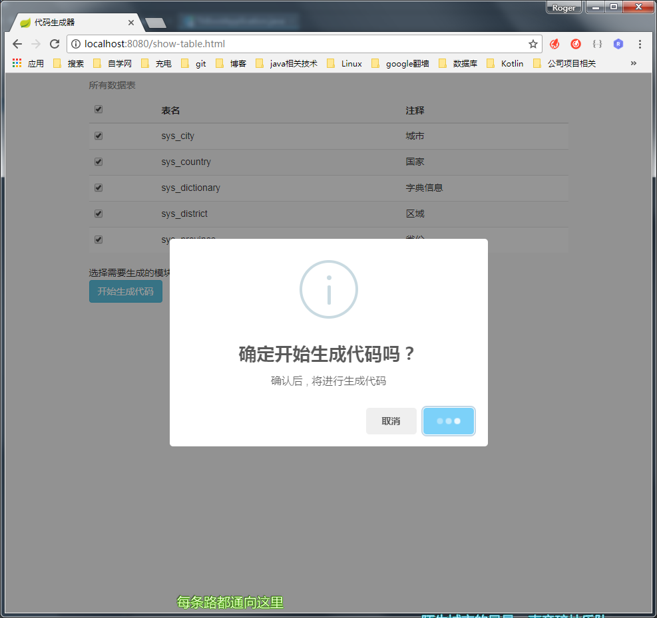Click the sys_country table name
This screenshot has width=657, height=618.
(x=186, y=162)
